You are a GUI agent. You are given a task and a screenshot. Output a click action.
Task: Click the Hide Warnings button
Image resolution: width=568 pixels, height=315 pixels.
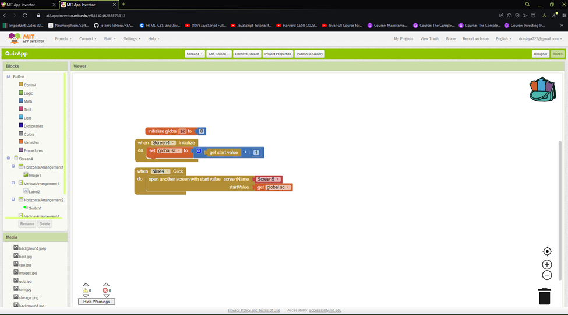(x=96, y=302)
